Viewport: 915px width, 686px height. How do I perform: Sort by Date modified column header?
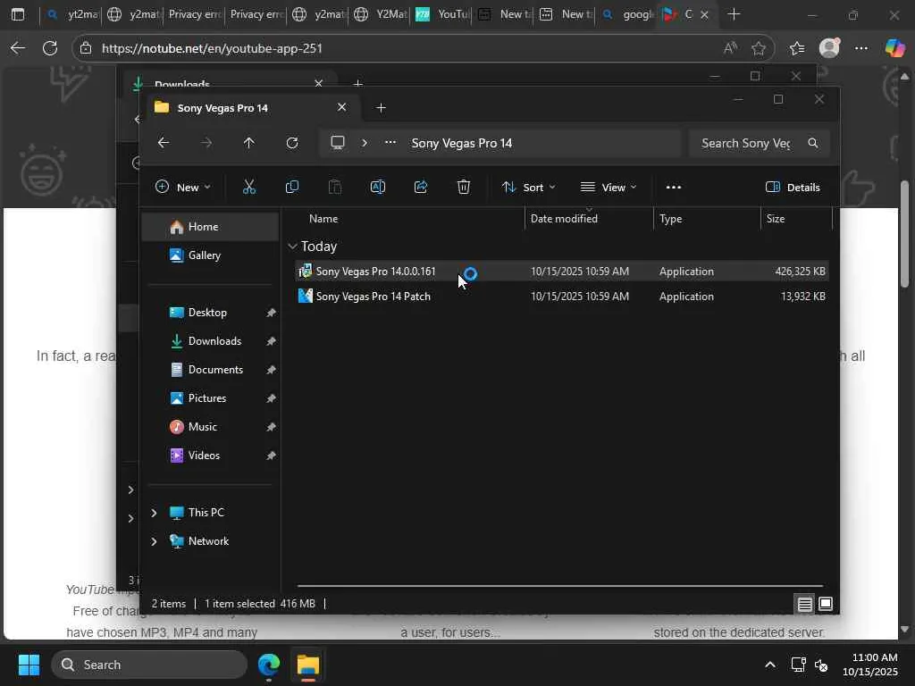pos(564,219)
